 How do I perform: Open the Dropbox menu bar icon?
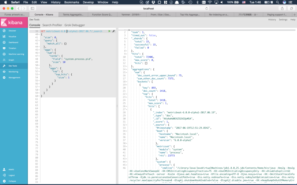point(153,2)
